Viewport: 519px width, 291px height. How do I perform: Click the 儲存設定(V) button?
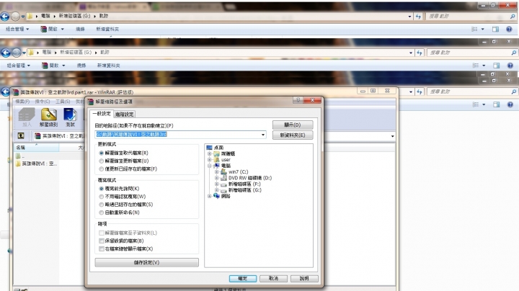click(146, 263)
